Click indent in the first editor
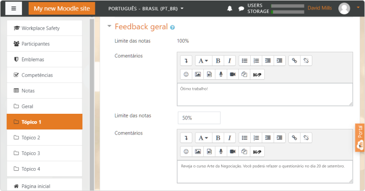Screen dimensions: 365x191 (279, 61)
